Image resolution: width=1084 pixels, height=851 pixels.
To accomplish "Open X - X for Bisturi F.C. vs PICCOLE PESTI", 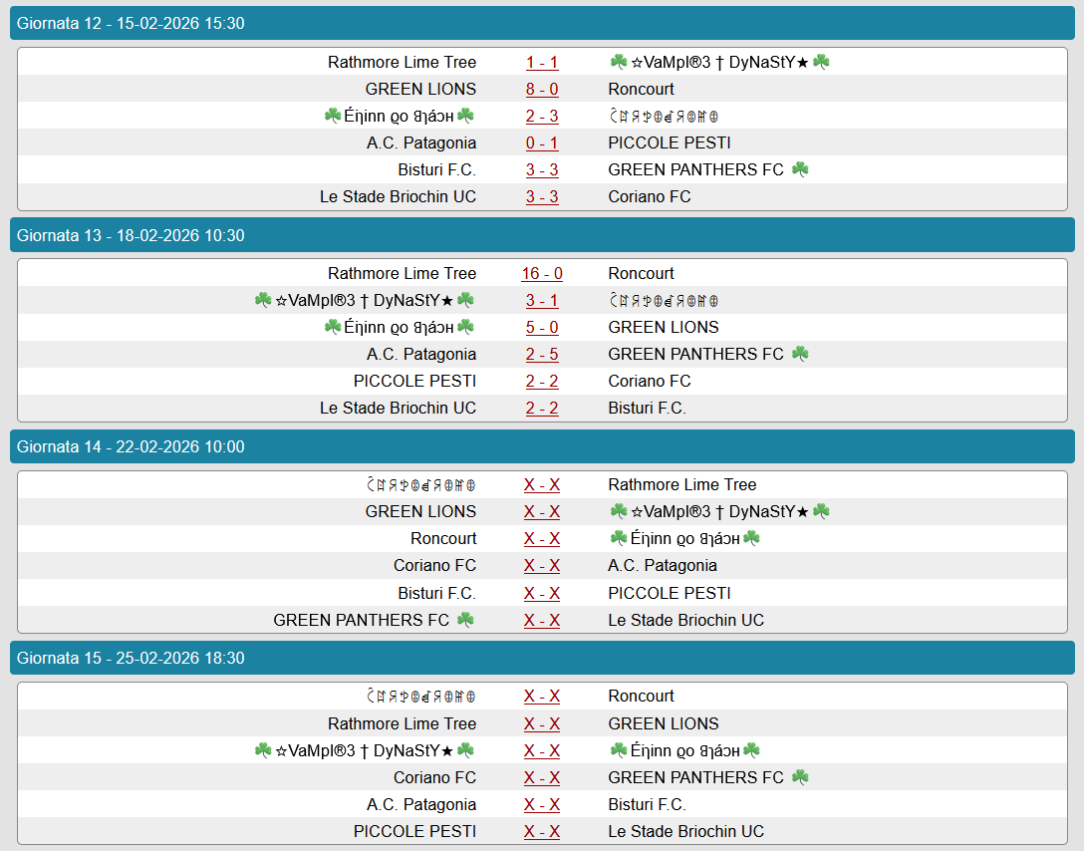I will tap(542, 593).
